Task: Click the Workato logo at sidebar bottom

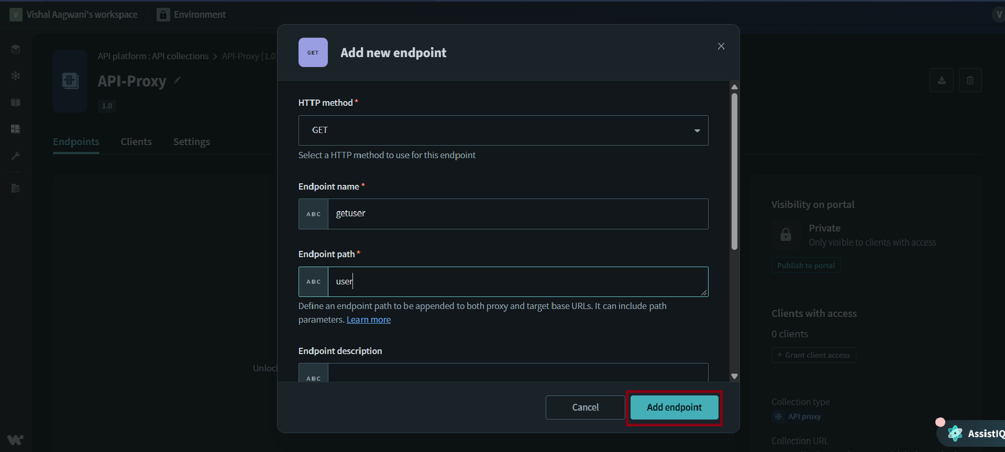Action: pos(16,439)
